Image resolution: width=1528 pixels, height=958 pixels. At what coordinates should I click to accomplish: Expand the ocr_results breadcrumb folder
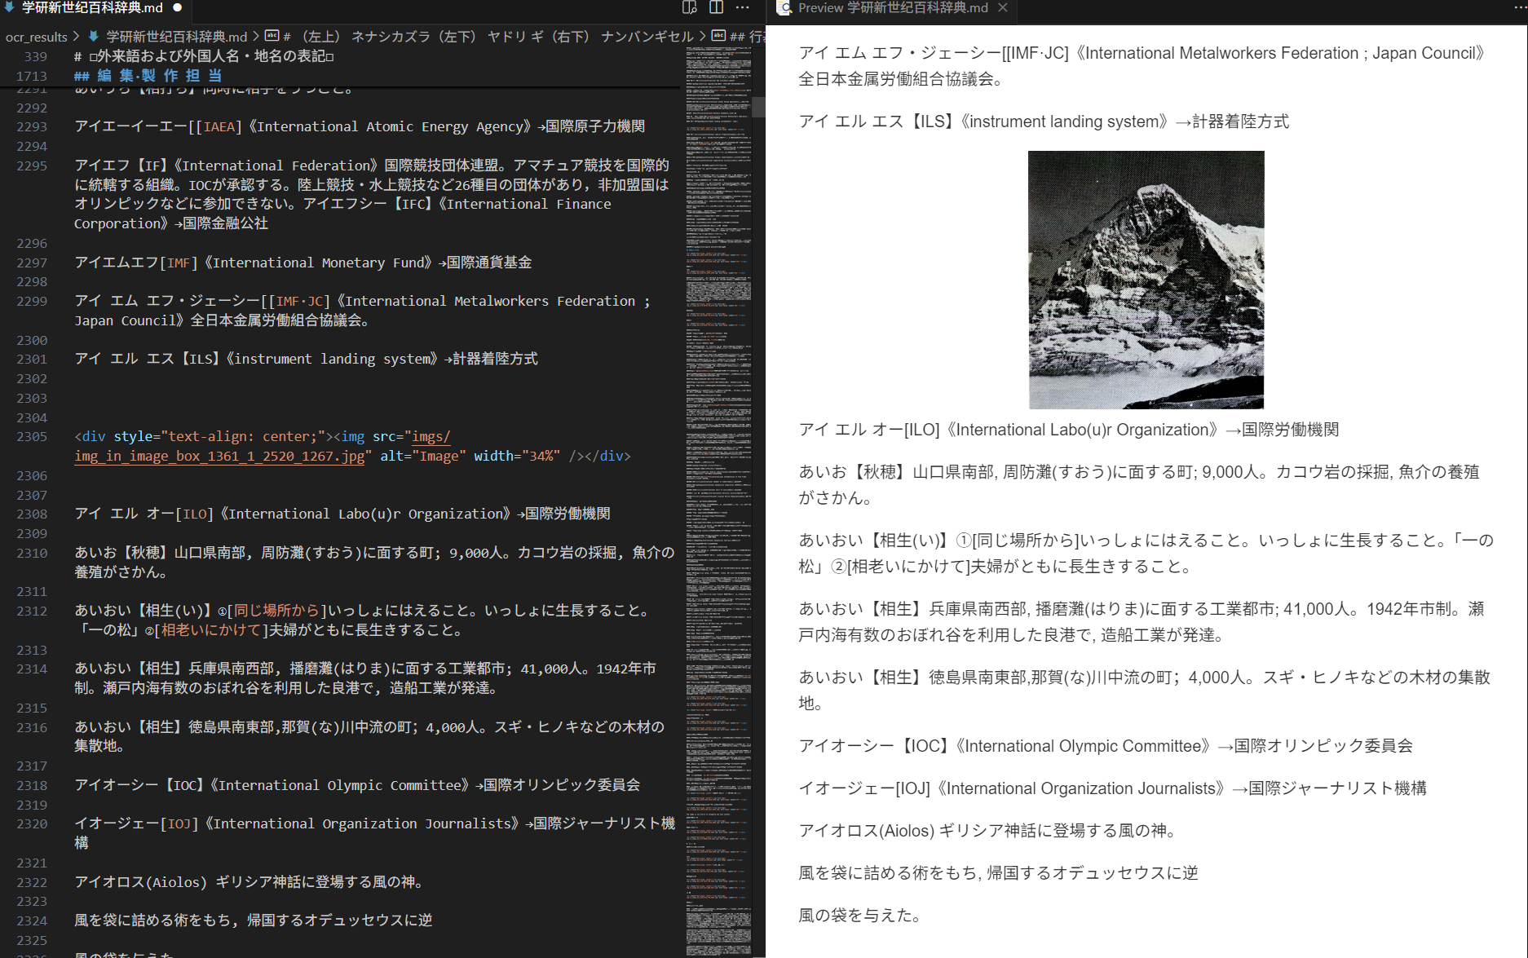pos(37,37)
